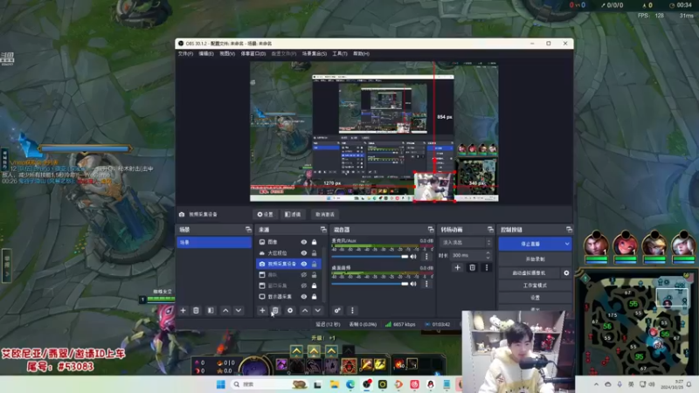Remove the transition with its trash icon
Image resolution: width=699 pixels, height=393 pixels.
pyautogui.click(x=472, y=267)
